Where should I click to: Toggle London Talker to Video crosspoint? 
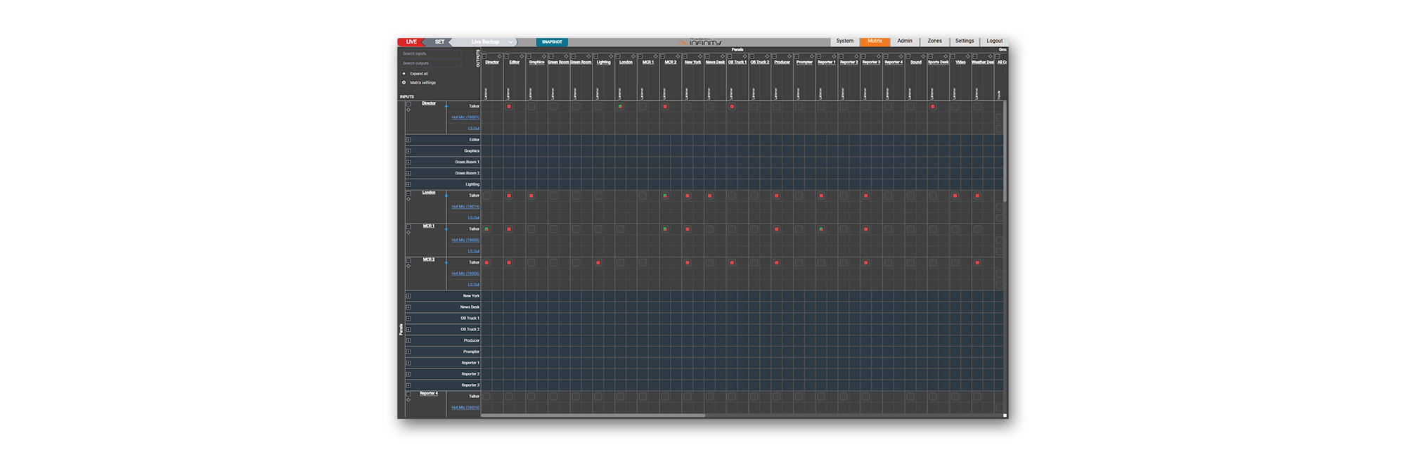pos(955,195)
